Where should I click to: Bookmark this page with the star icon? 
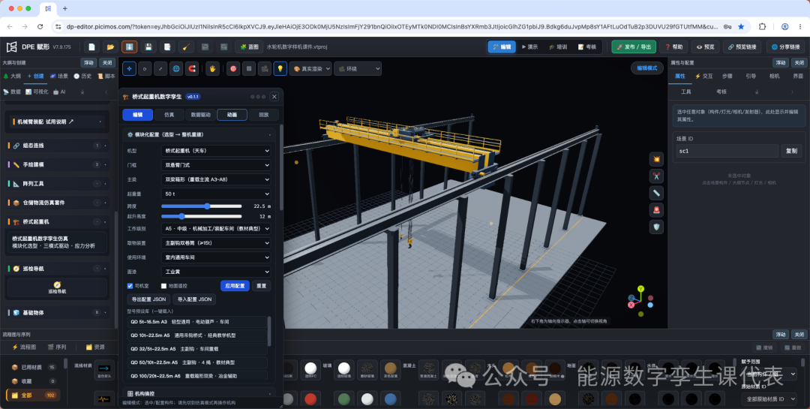pos(741,26)
